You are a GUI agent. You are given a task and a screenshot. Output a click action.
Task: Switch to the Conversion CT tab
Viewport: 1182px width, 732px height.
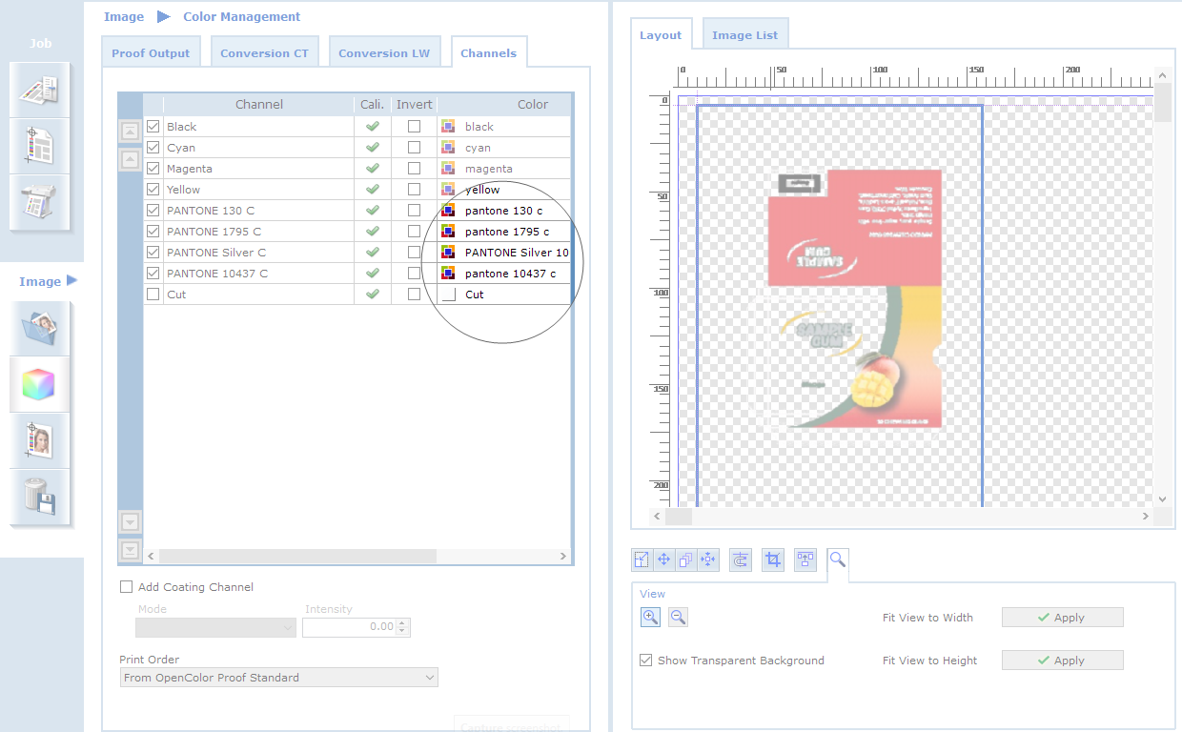coord(264,53)
